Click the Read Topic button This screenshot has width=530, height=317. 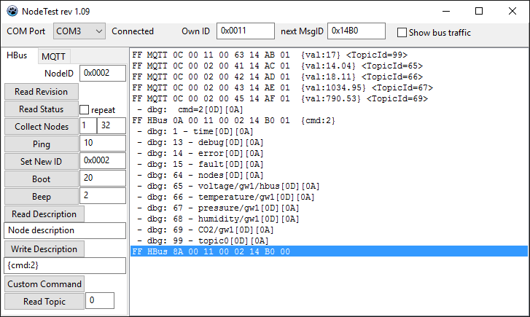(x=44, y=302)
